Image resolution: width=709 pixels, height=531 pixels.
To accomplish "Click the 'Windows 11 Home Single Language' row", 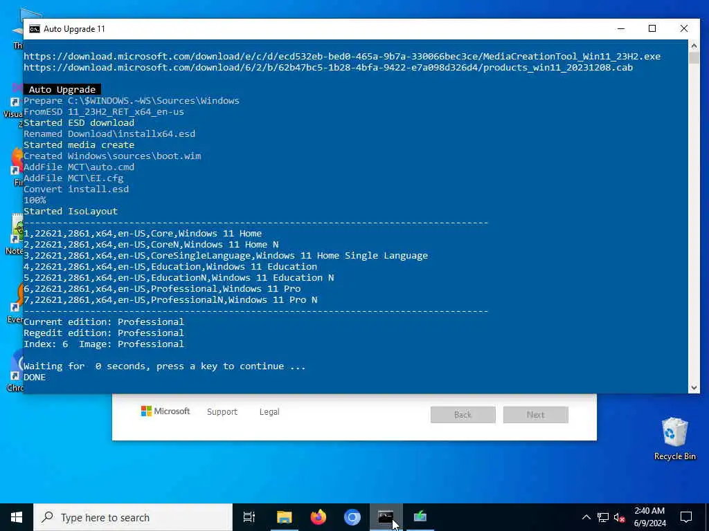I will point(226,256).
